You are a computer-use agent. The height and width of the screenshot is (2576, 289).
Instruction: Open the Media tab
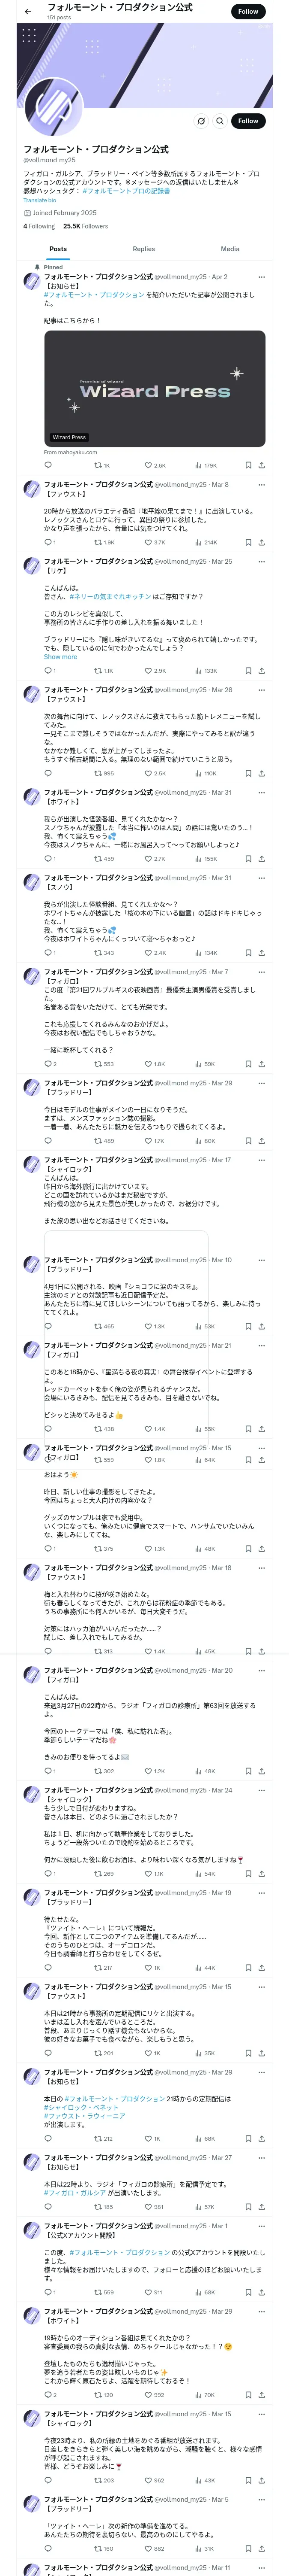click(x=230, y=249)
